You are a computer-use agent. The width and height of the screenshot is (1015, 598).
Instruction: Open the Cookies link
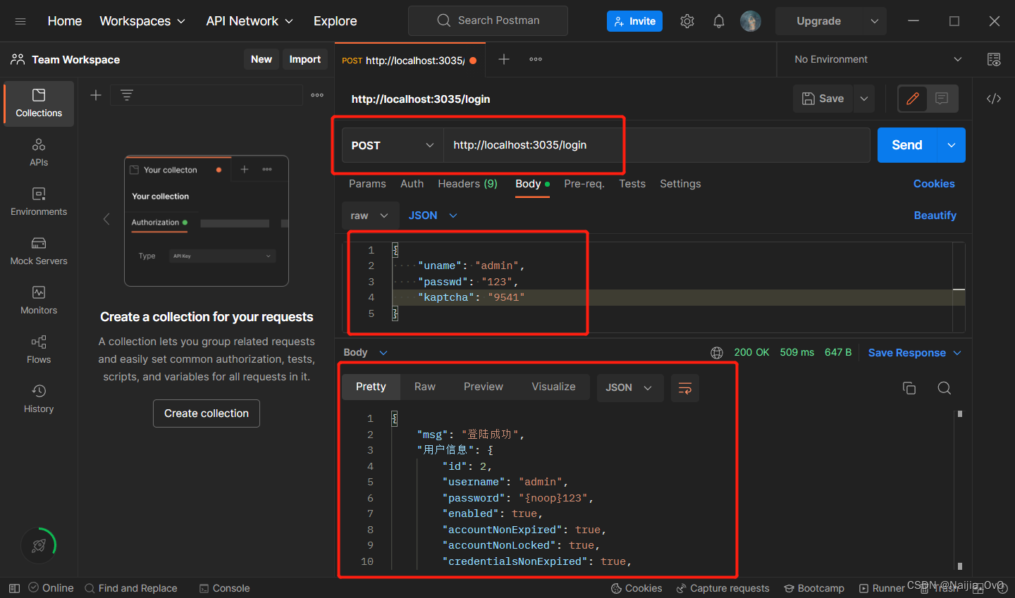(934, 184)
